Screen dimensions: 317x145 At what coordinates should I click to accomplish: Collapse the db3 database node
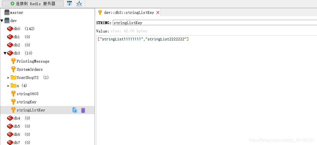(5, 53)
